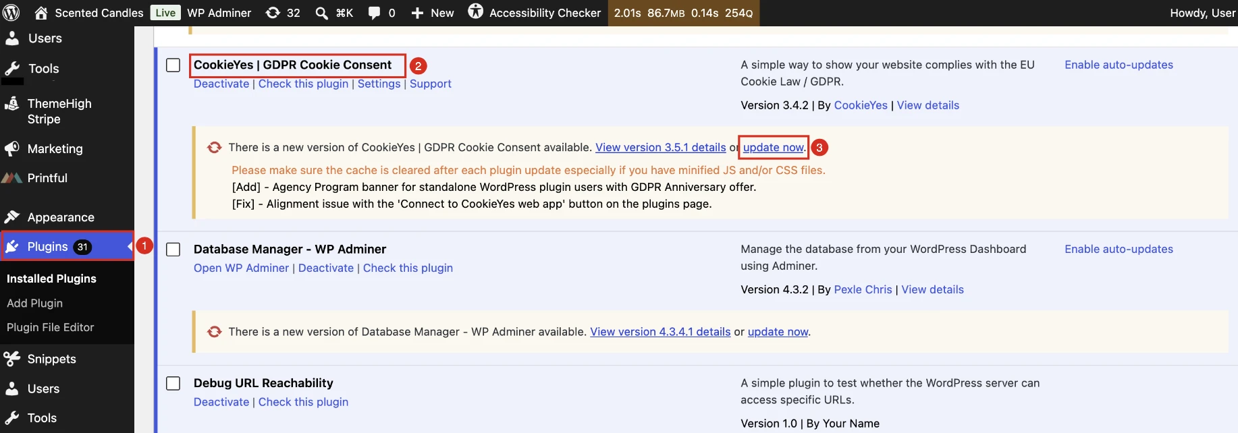Click the Printful logo icon
The width and height of the screenshot is (1238, 433).
pyautogui.click(x=12, y=178)
